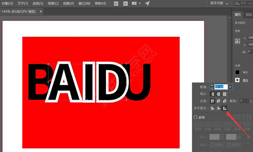Click the swap arrowheads icon
The width and height of the screenshot is (253, 152).
(249, 137)
